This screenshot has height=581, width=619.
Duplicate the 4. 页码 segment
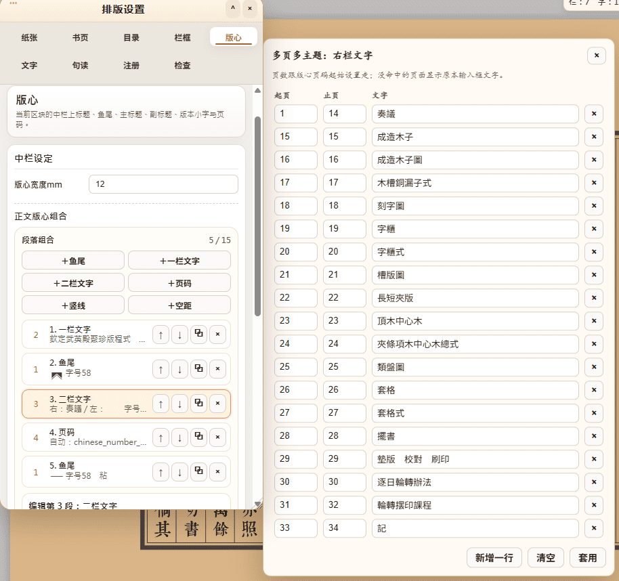pyautogui.click(x=198, y=437)
